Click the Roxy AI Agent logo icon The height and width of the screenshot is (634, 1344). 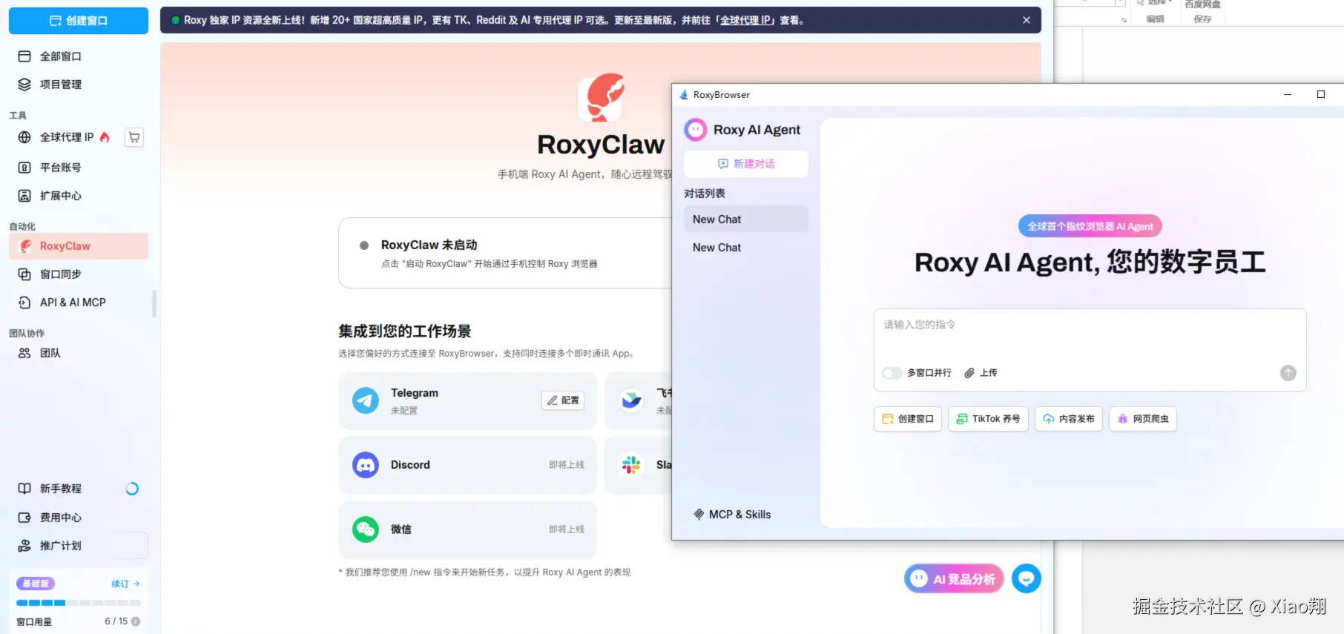(x=696, y=130)
